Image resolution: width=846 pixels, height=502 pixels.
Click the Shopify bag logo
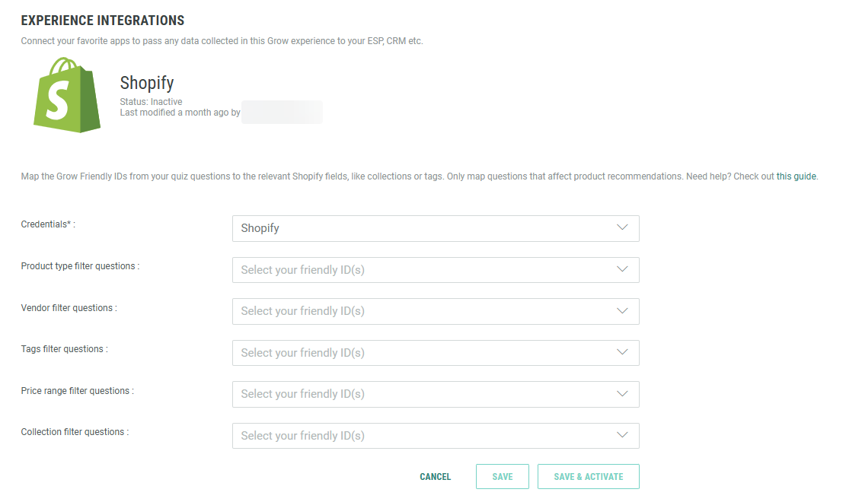[67, 94]
